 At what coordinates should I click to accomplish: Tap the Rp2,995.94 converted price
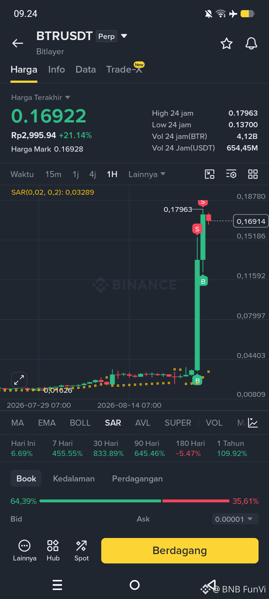(x=34, y=136)
